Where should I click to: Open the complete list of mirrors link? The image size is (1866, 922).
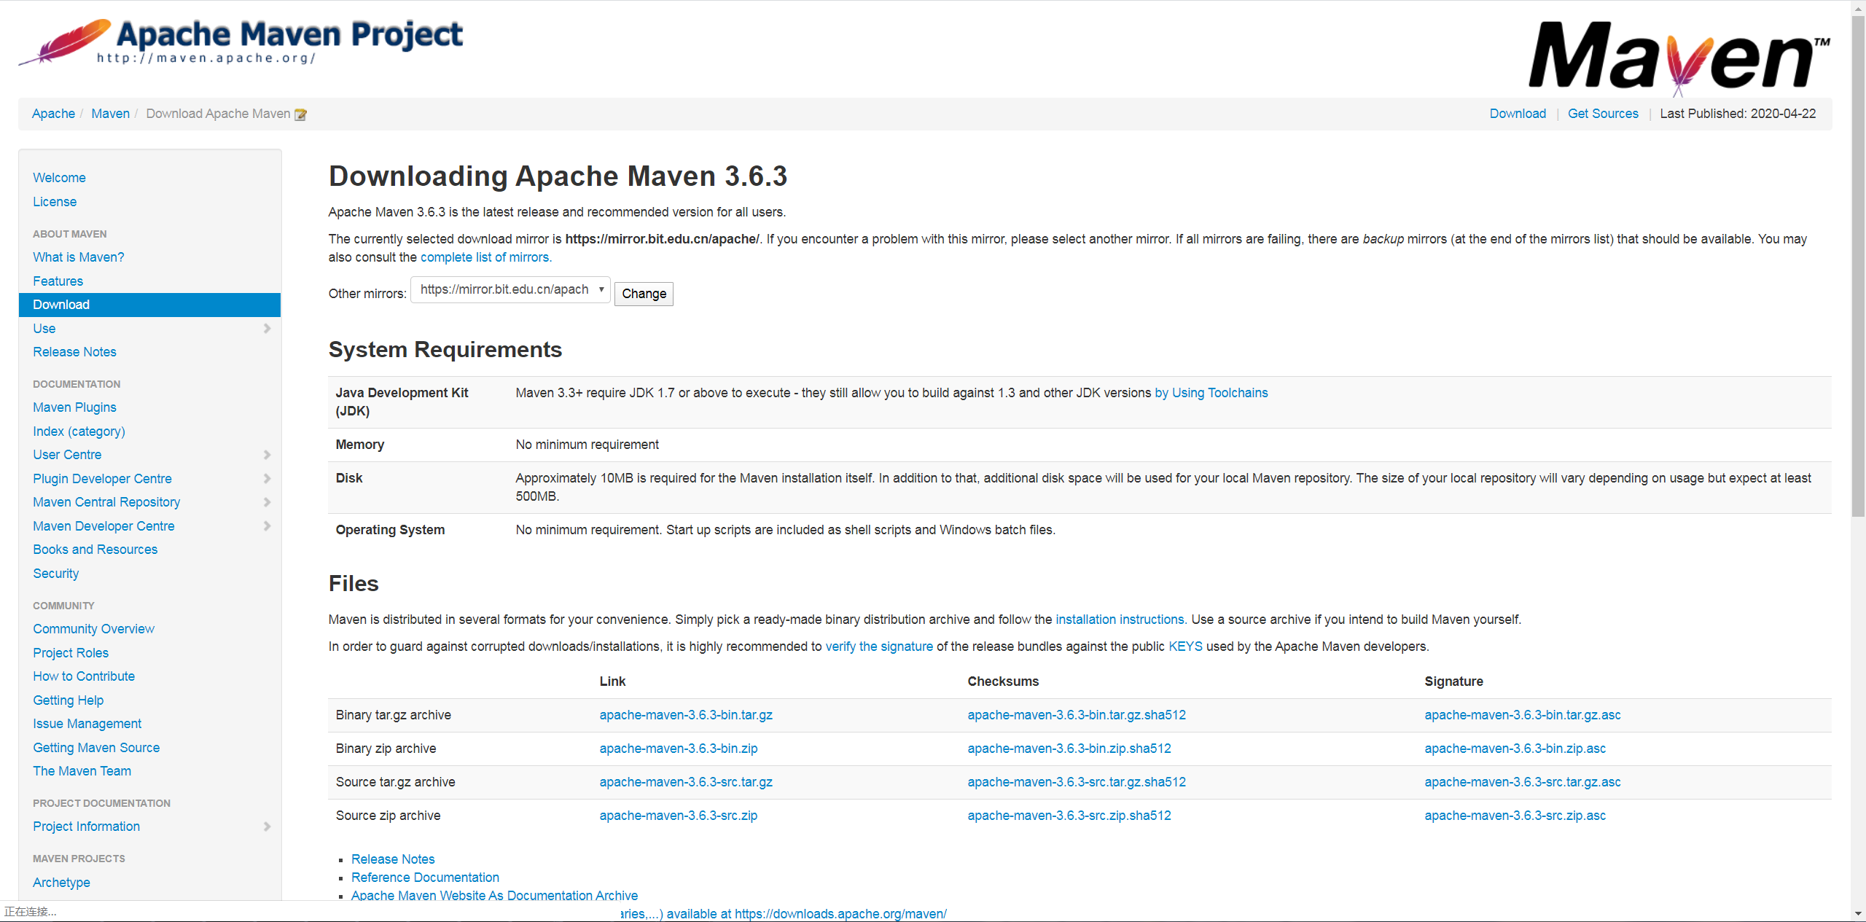pos(485,257)
